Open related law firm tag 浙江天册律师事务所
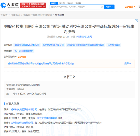This screenshot has width=140, height=136. (24, 51)
